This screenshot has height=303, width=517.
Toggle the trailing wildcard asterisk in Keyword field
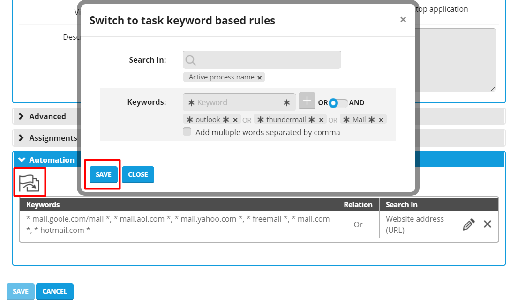287,103
